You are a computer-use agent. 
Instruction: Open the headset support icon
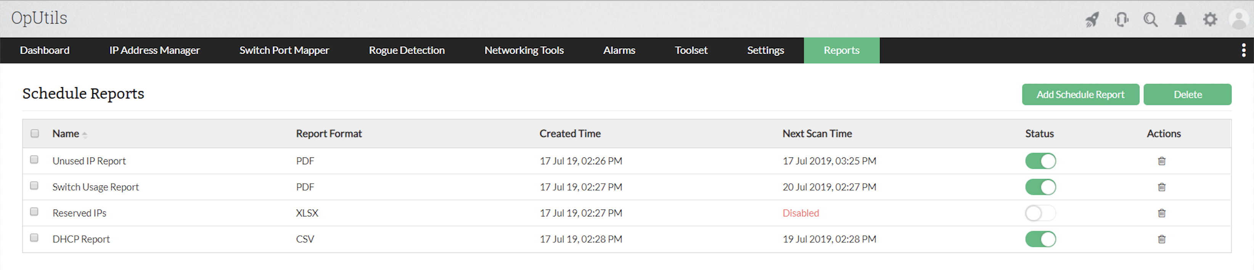1121,20
